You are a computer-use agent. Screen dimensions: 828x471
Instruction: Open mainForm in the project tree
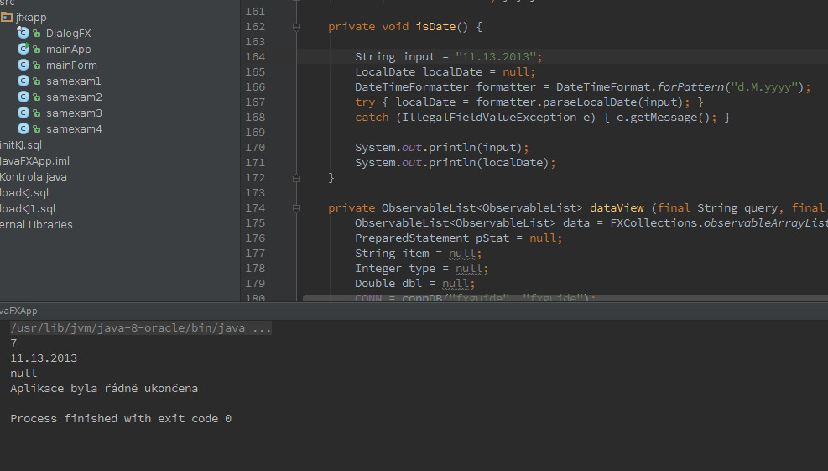pos(71,65)
